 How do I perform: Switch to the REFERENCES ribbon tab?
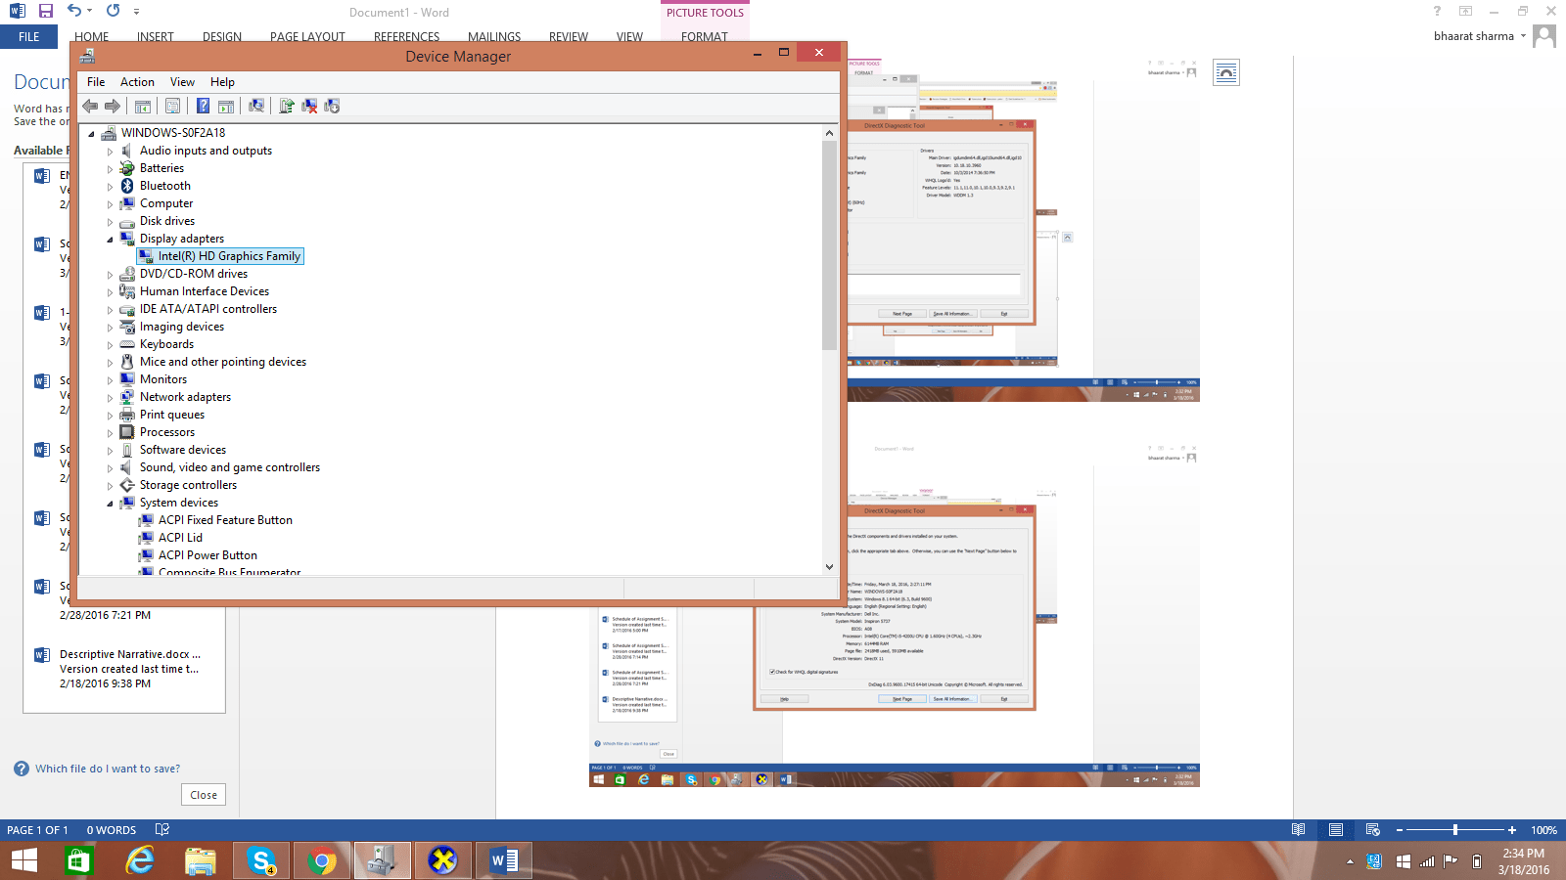(406, 37)
